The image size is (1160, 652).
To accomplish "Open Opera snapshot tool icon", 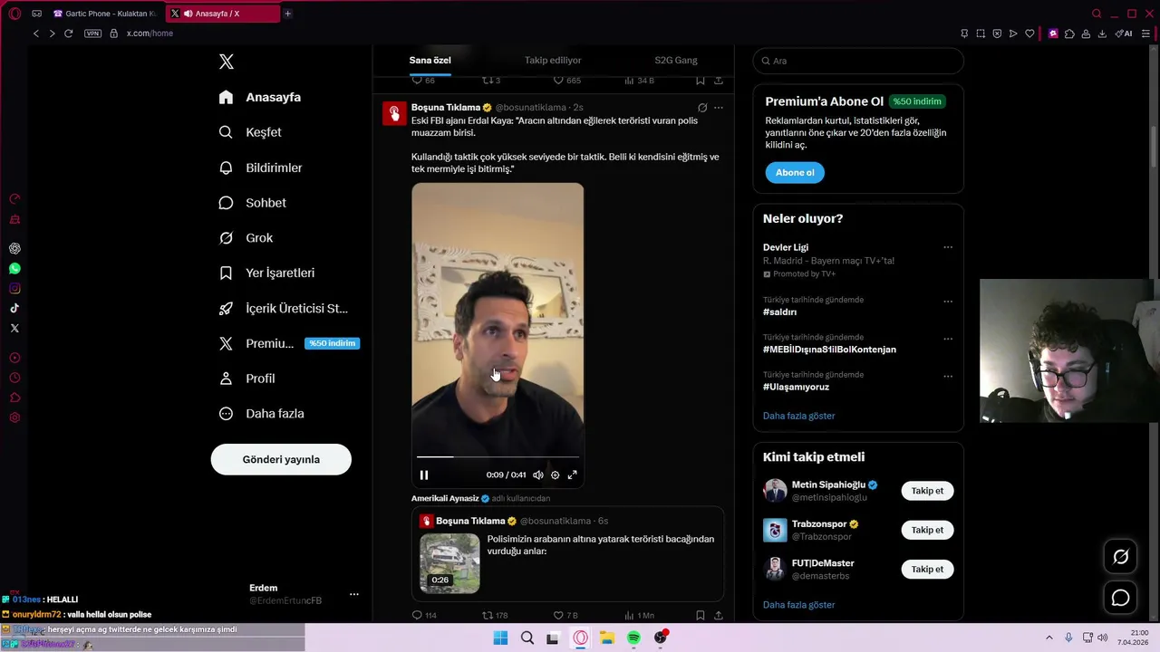I will [x=981, y=34].
